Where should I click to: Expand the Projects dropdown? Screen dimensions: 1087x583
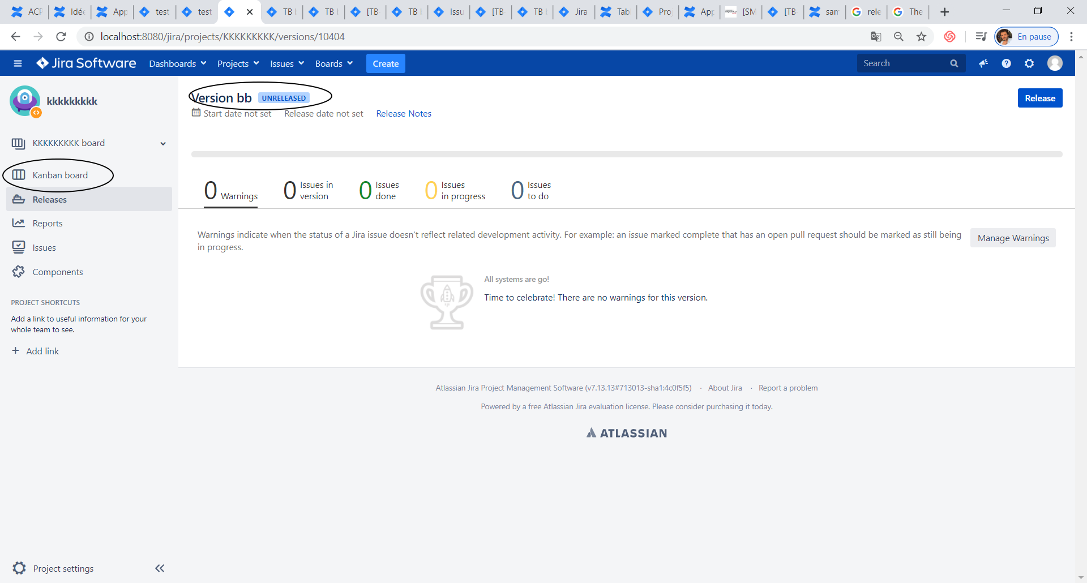point(238,63)
